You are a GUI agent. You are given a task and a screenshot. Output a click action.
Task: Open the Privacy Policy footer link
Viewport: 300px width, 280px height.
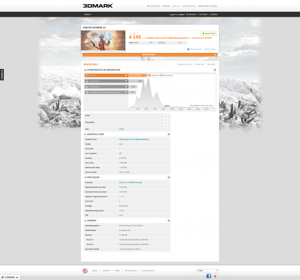pyautogui.click(x=131, y=271)
